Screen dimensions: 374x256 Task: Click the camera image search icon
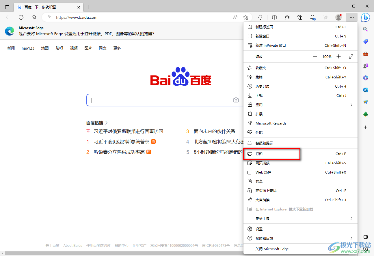[x=236, y=100]
